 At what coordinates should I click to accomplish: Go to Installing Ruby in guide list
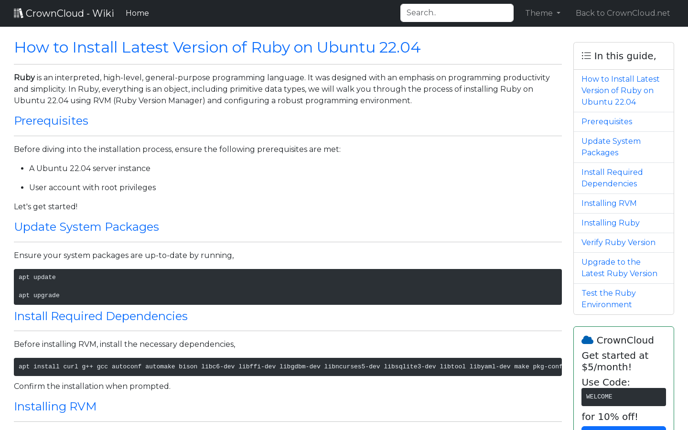pyautogui.click(x=610, y=223)
